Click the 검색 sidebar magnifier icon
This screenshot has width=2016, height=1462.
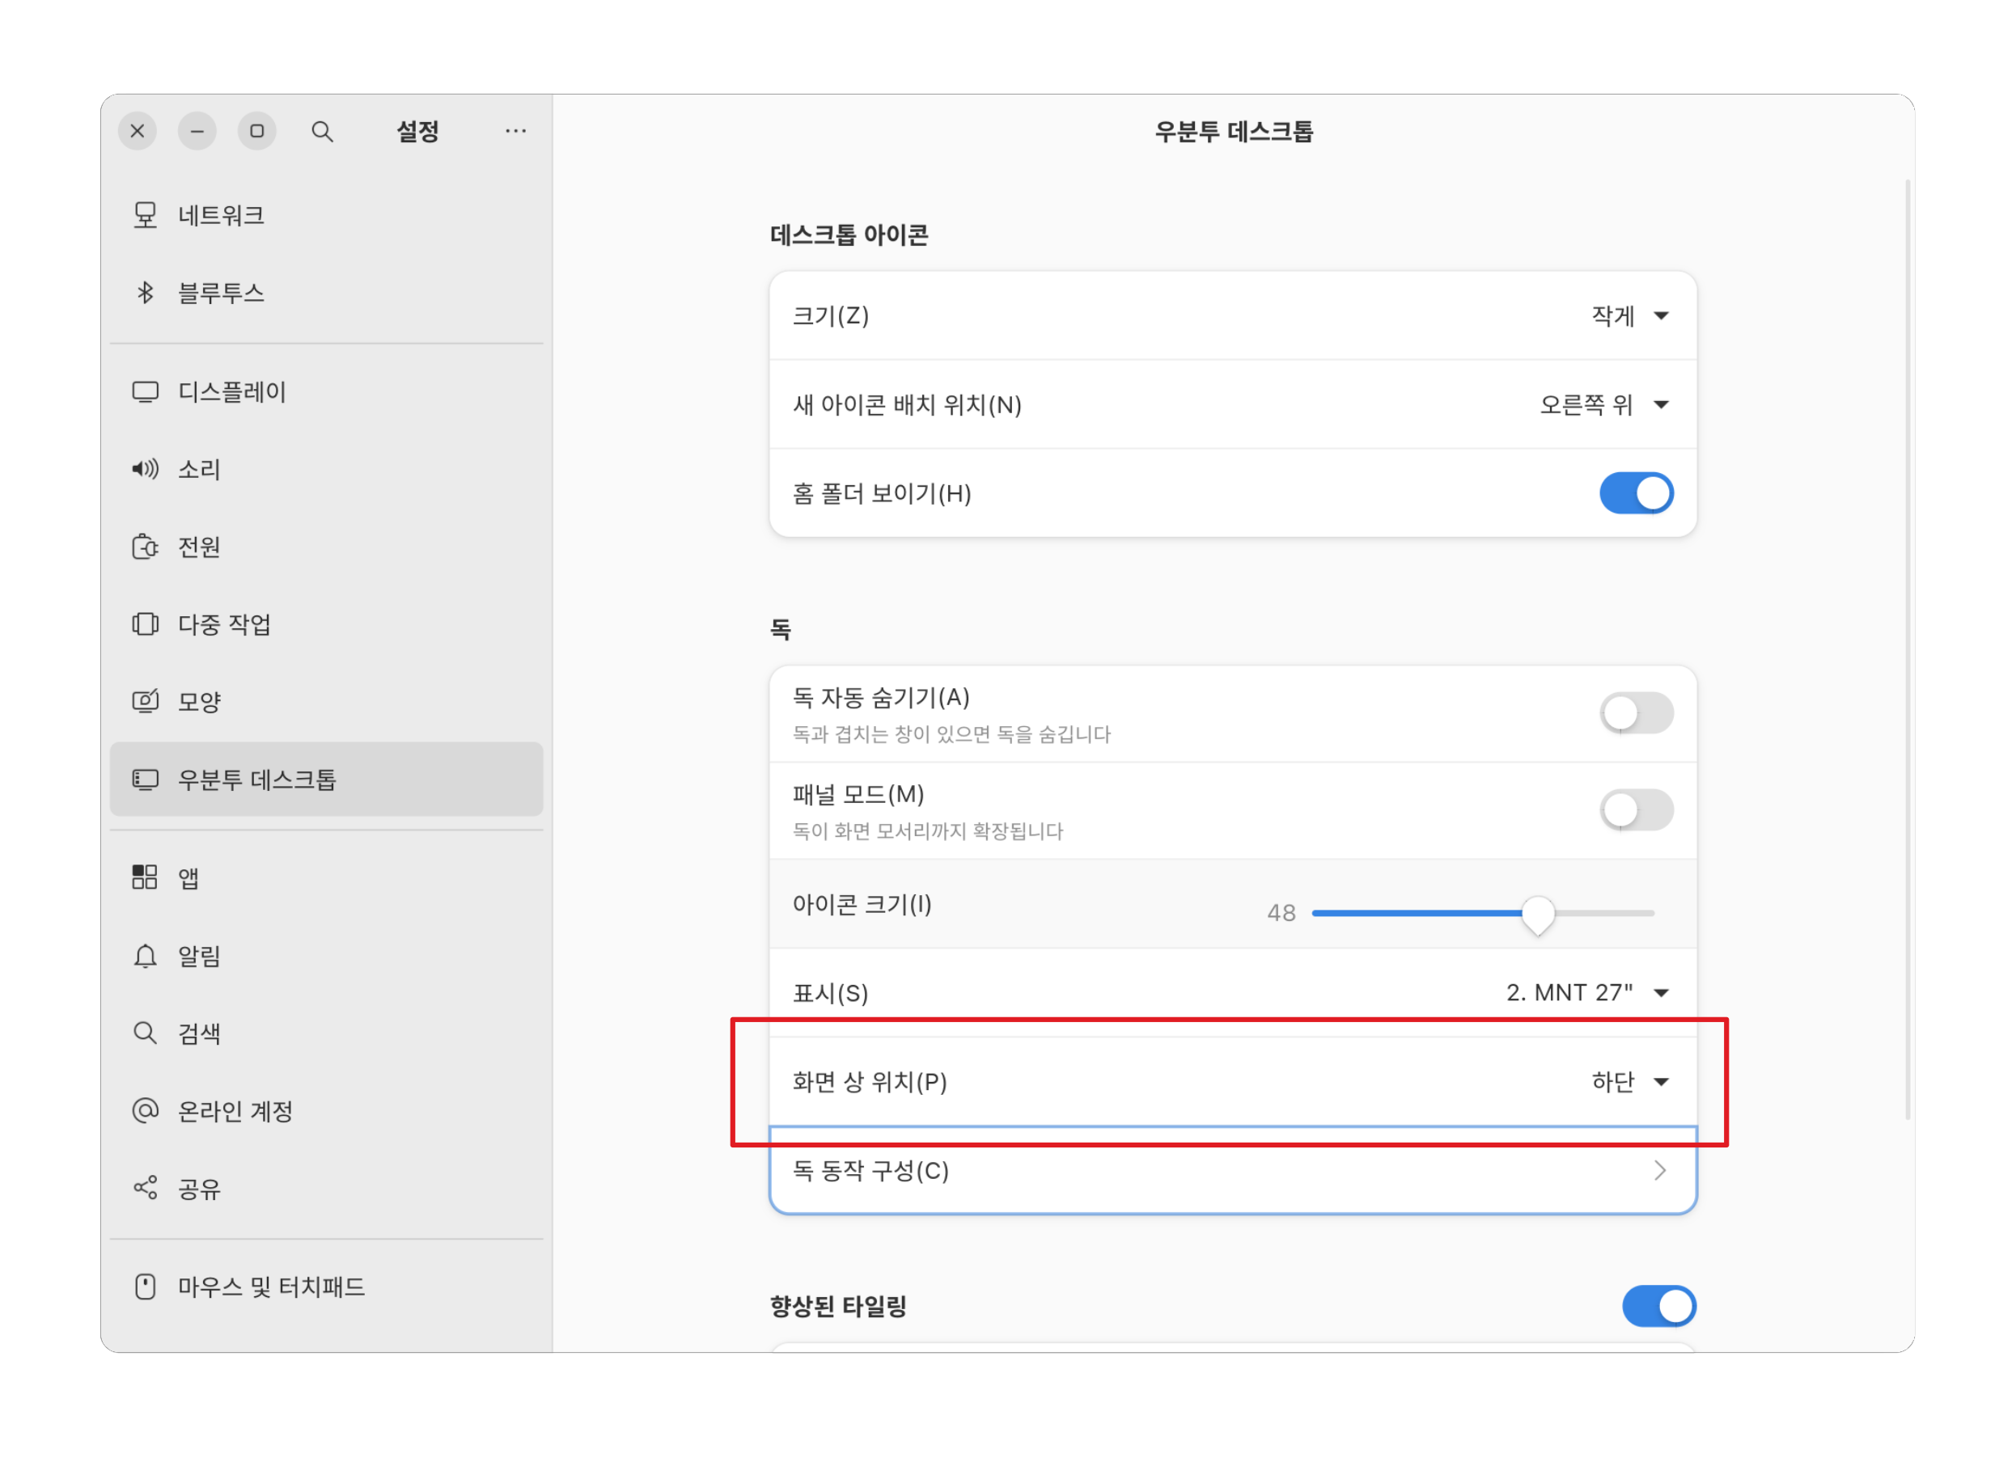point(145,1033)
